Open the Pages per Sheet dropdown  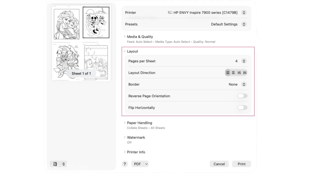click(244, 61)
